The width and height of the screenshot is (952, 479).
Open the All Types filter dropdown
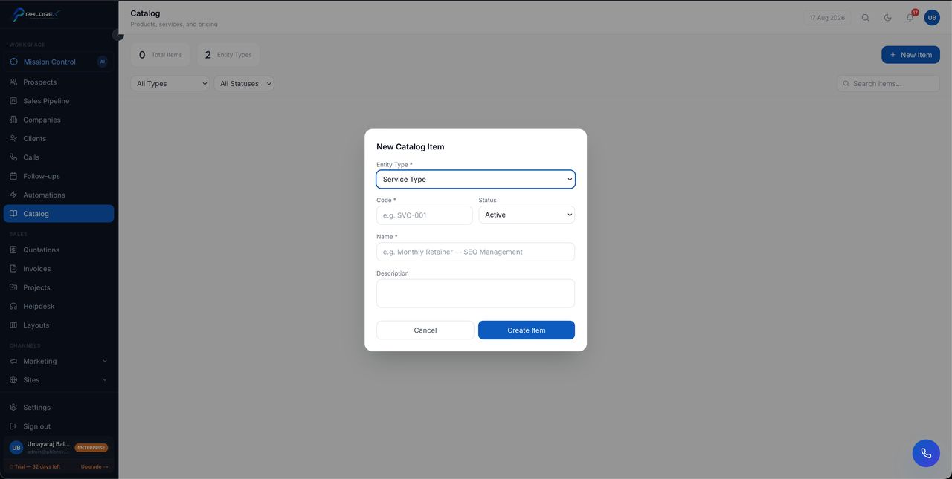point(170,83)
